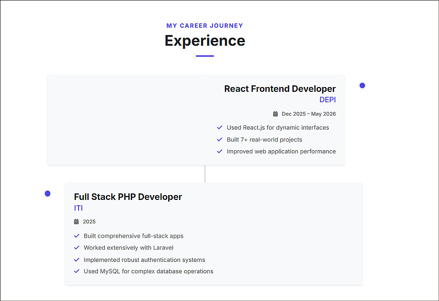Click the Full Stack PHP Developer job title
The width and height of the screenshot is (439, 301).
pyautogui.click(x=128, y=197)
